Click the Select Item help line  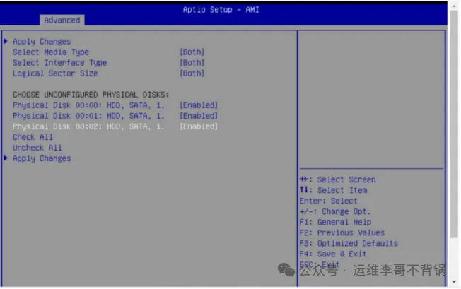pos(333,190)
